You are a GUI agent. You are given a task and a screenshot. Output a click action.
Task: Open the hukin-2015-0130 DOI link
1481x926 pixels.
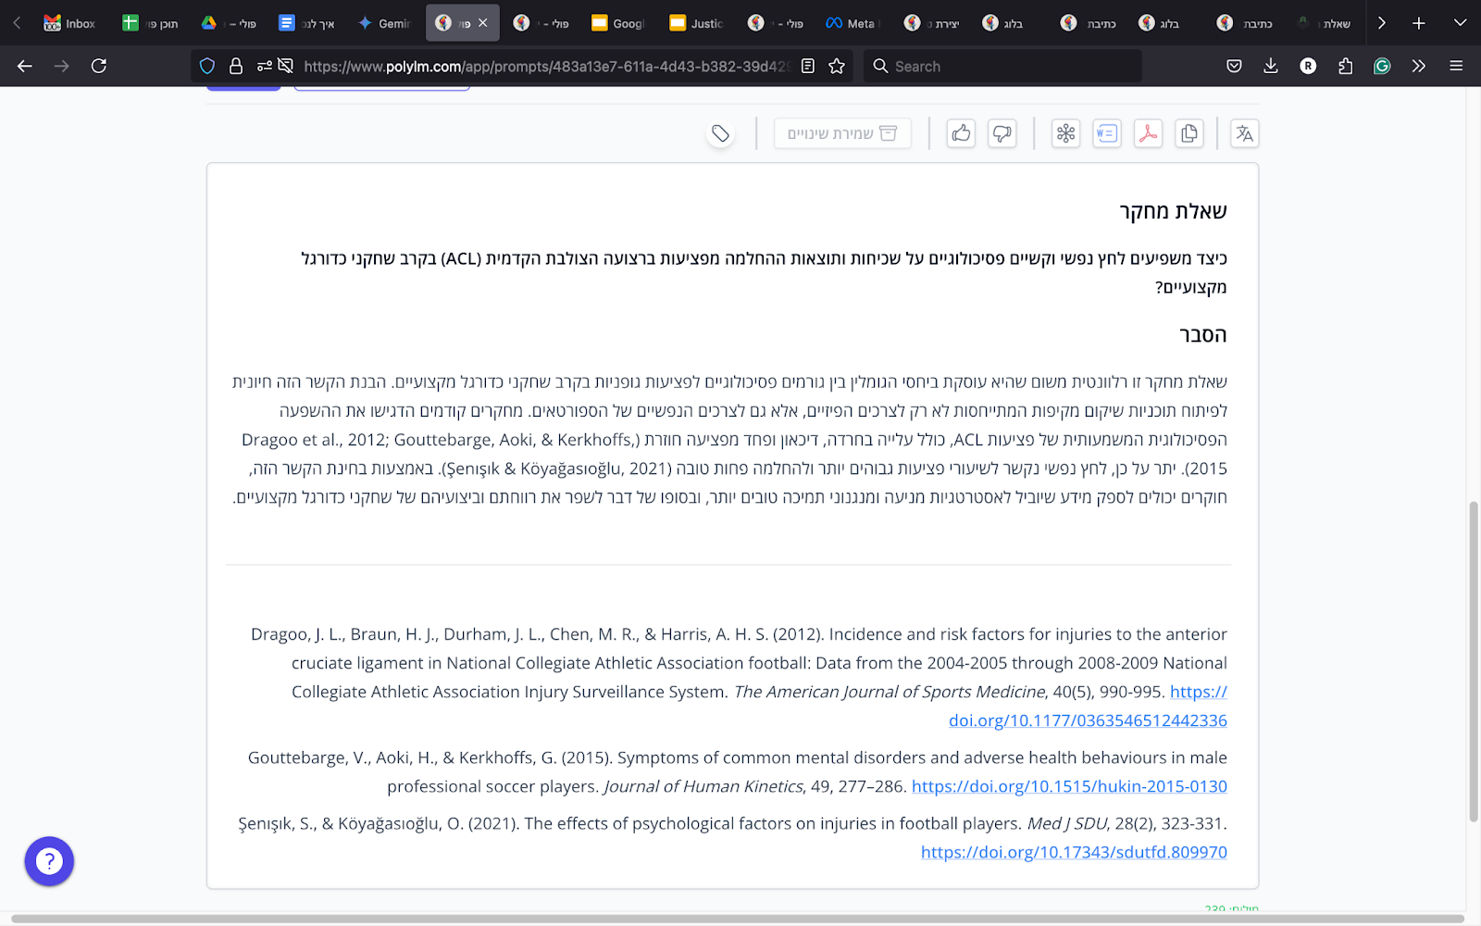coord(1069,786)
